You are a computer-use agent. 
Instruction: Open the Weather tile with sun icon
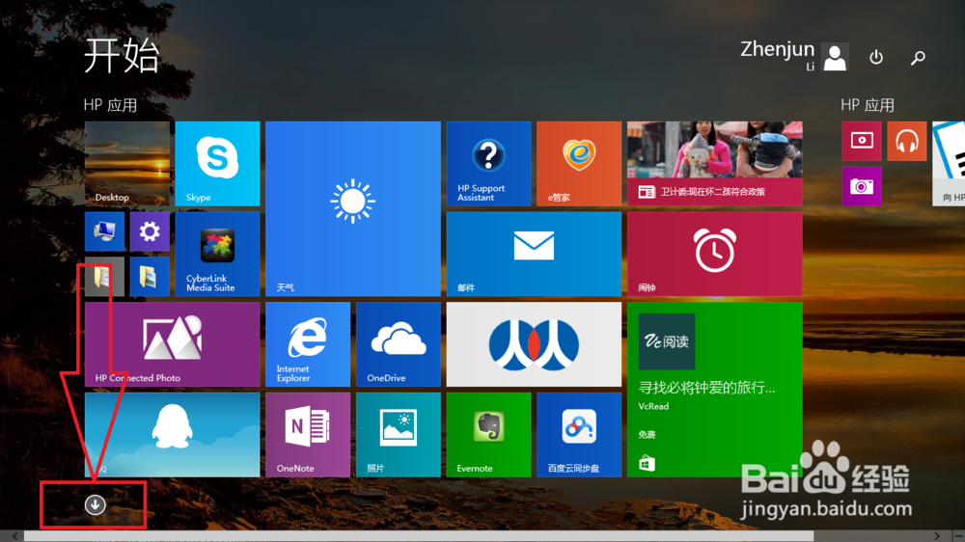point(353,208)
